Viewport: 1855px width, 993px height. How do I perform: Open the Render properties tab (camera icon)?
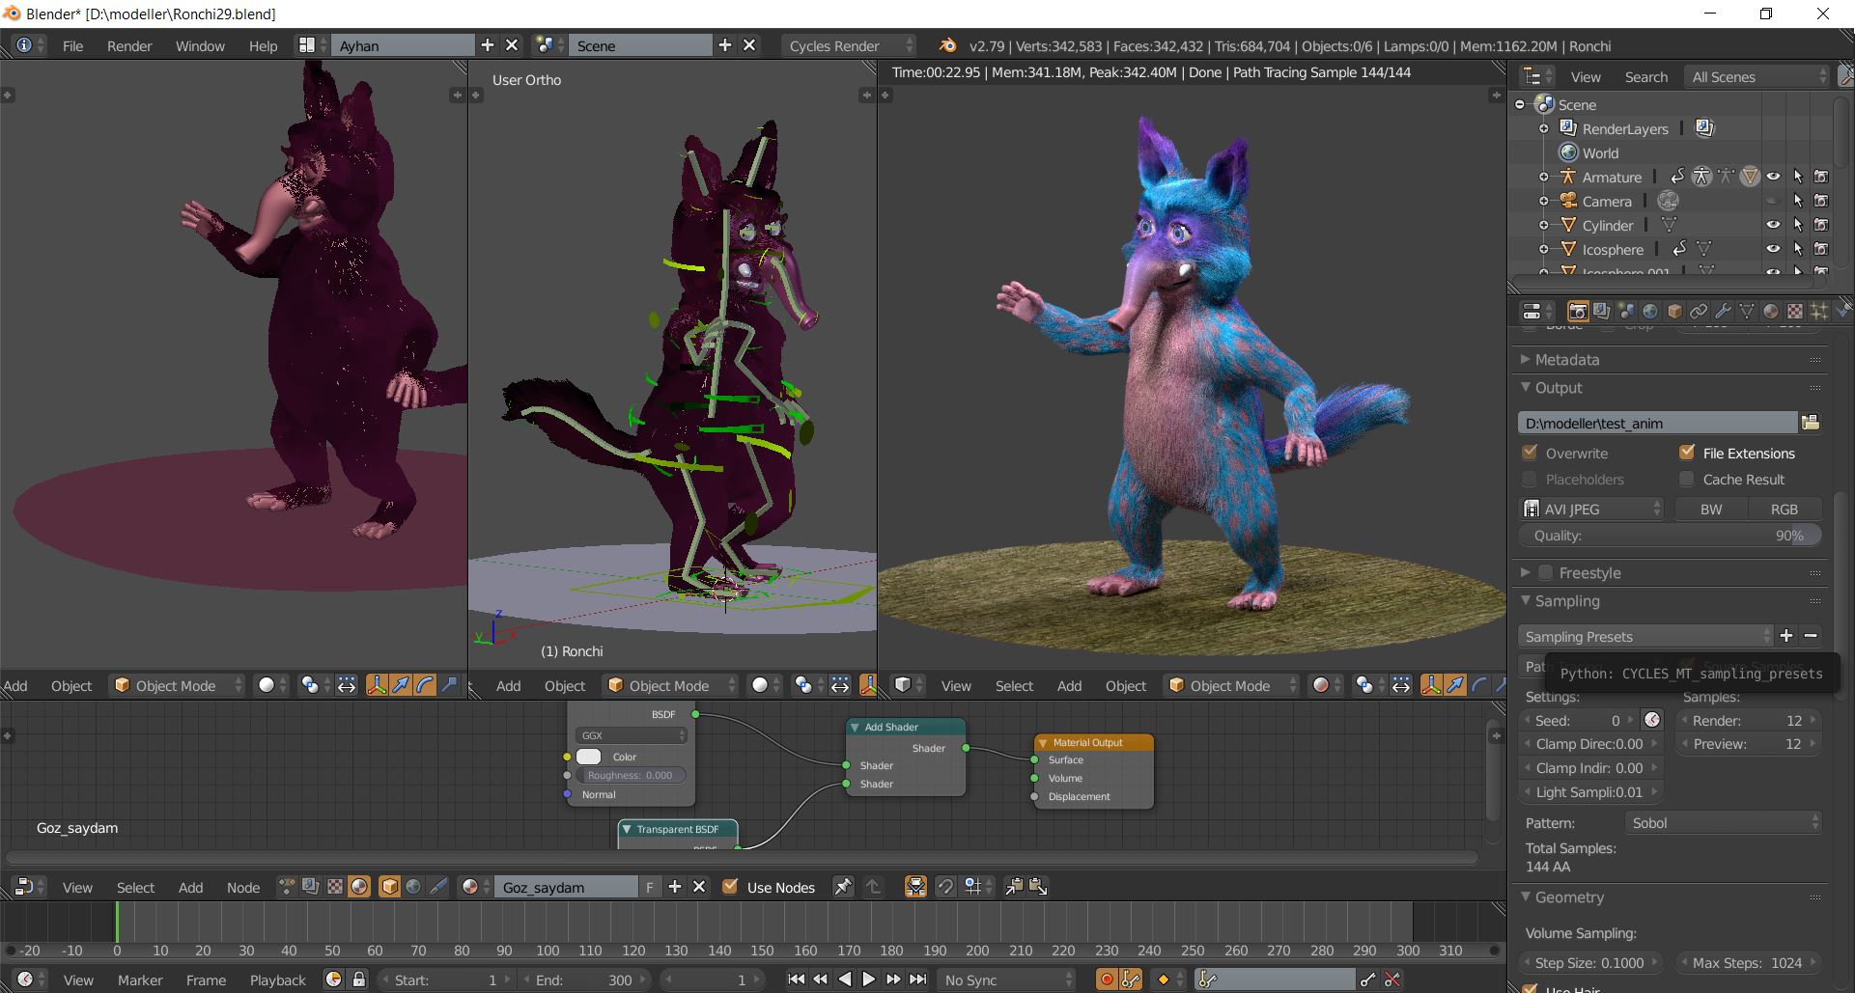point(1578,311)
